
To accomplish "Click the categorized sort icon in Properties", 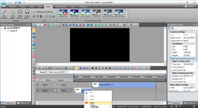I will [169, 28].
